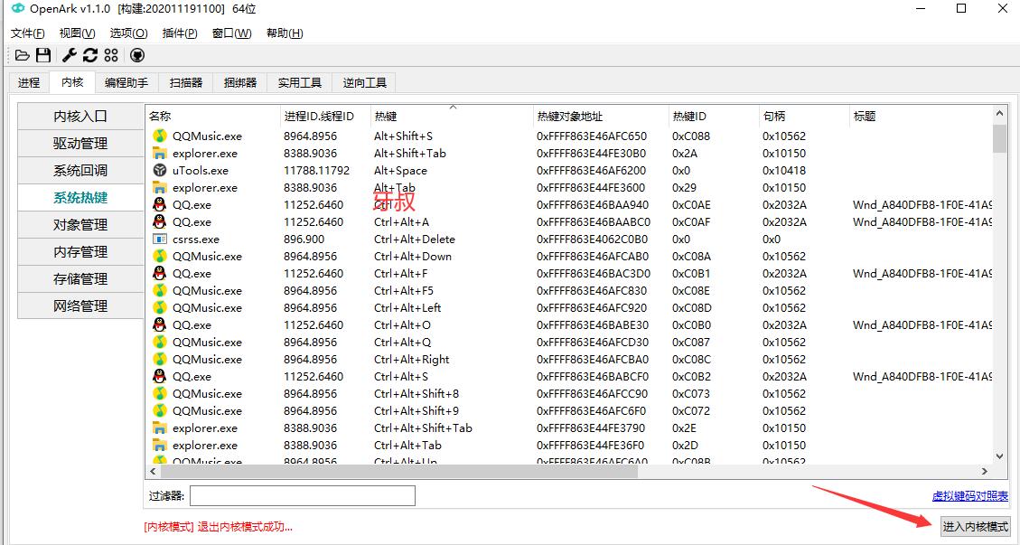Switch to the 实用工具 tab
This screenshot has height=545, width=1020.
(299, 82)
